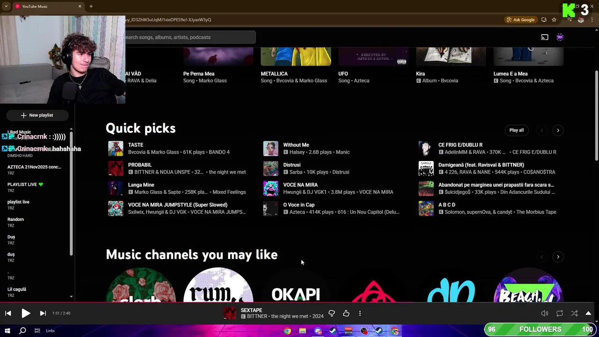Show next Music channels arrow
599x337 pixels.
[558, 256]
